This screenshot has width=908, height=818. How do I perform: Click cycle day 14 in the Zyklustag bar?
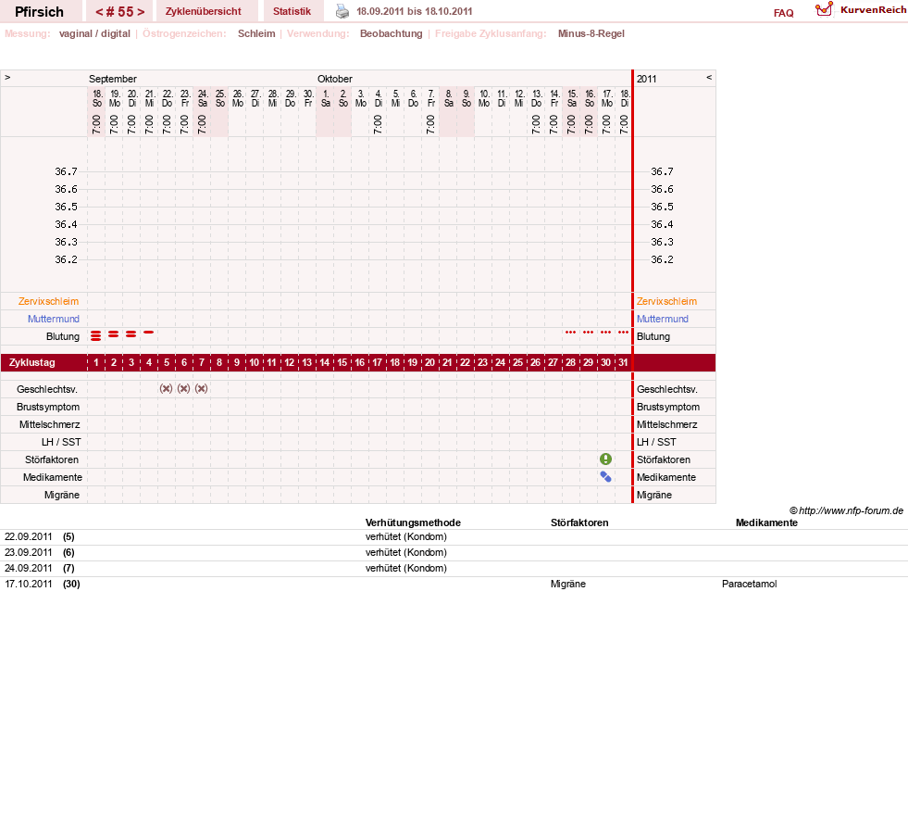point(324,362)
